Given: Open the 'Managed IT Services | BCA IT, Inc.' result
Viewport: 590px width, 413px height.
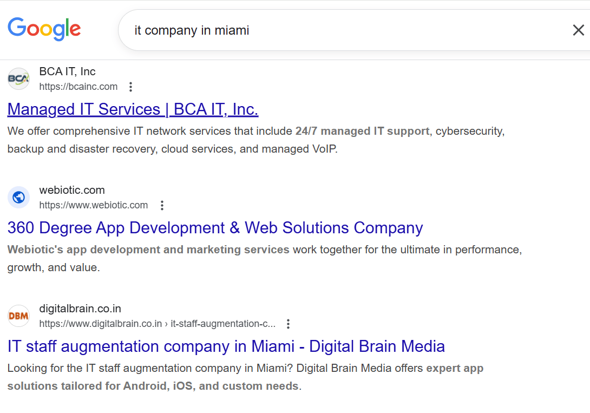Looking at the screenshot, I should point(133,109).
